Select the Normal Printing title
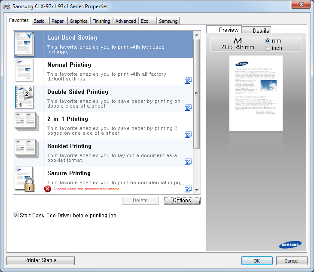This screenshot has width=314, height=272. click(69, 65)
